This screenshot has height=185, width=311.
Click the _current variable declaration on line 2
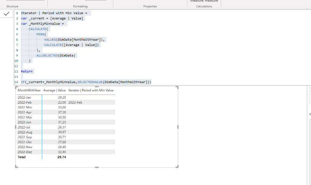pos(37,19)
